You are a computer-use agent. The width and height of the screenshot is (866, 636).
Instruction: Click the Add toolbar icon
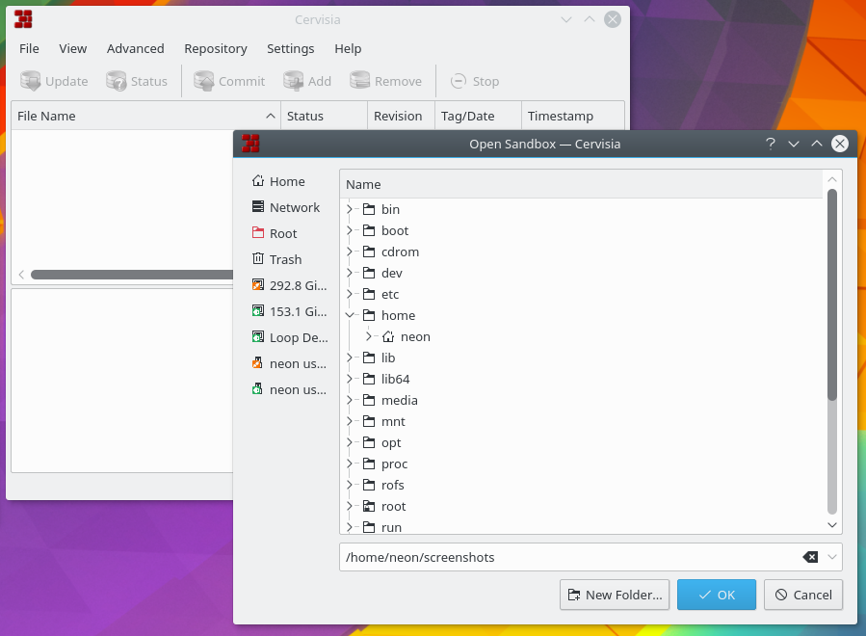294,82
